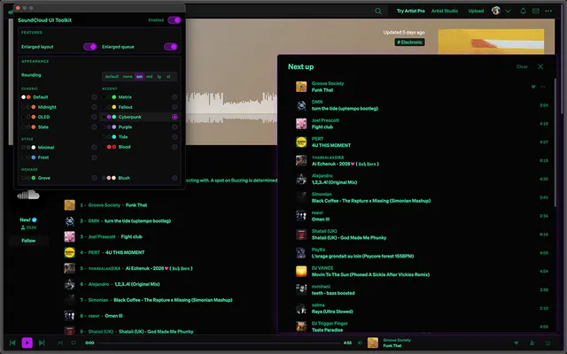Expand the account dropdown chevron
The image size is (567, 354).
pyautogui.click(x=508, y=12)
